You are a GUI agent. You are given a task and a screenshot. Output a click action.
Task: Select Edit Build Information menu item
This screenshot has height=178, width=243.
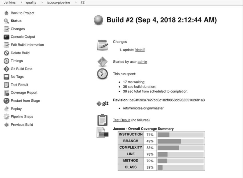[27, 45]
